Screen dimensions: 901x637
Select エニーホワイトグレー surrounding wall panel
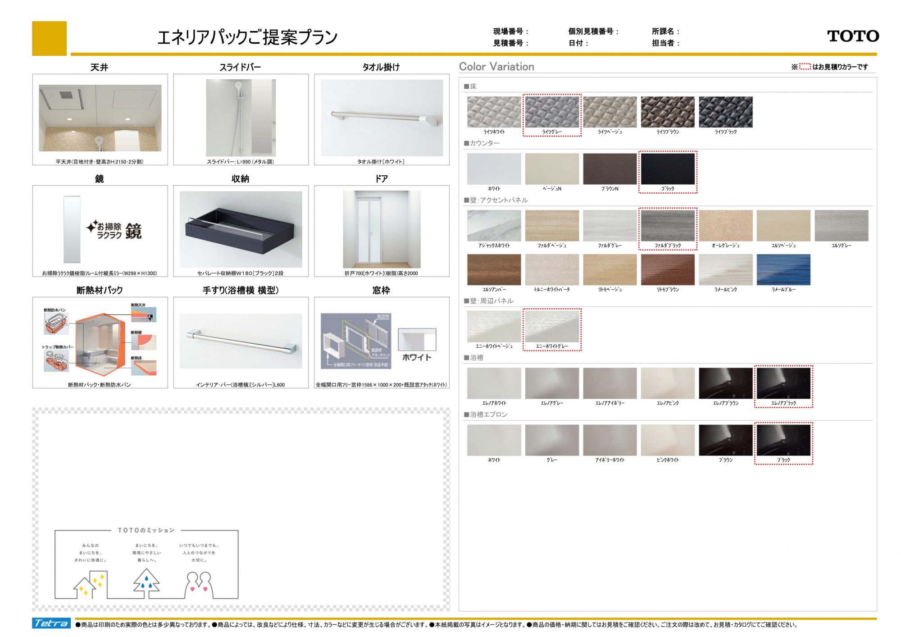coord(552,327)
